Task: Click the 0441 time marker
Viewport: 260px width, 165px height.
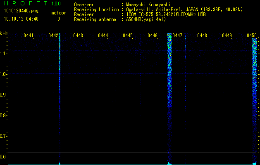Action: pyautogui.click(x=29, y=35)
